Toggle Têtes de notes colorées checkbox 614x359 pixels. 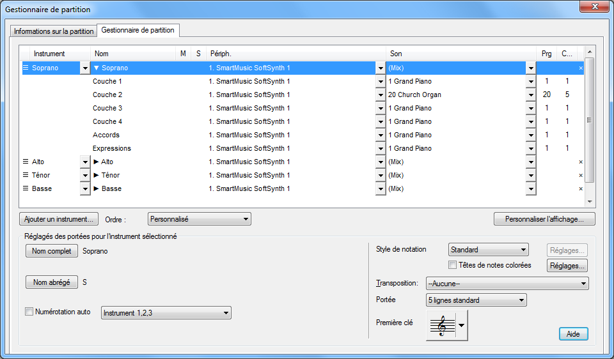pyautogui.click(x=453, y=265)
